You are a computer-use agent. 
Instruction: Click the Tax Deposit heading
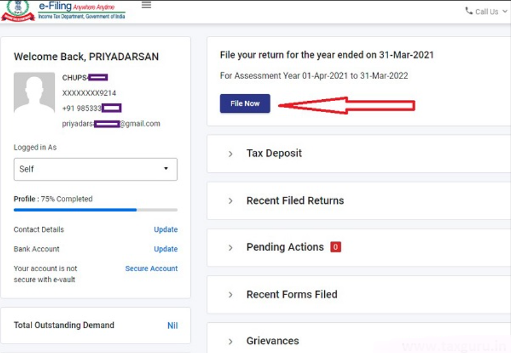click(x=274, y=153)
